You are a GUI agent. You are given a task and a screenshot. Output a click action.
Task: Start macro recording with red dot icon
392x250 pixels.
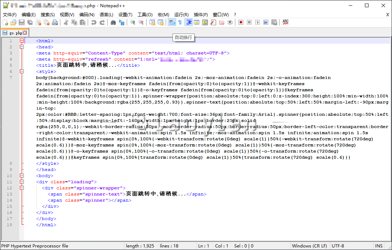click(x=241, y=22)
